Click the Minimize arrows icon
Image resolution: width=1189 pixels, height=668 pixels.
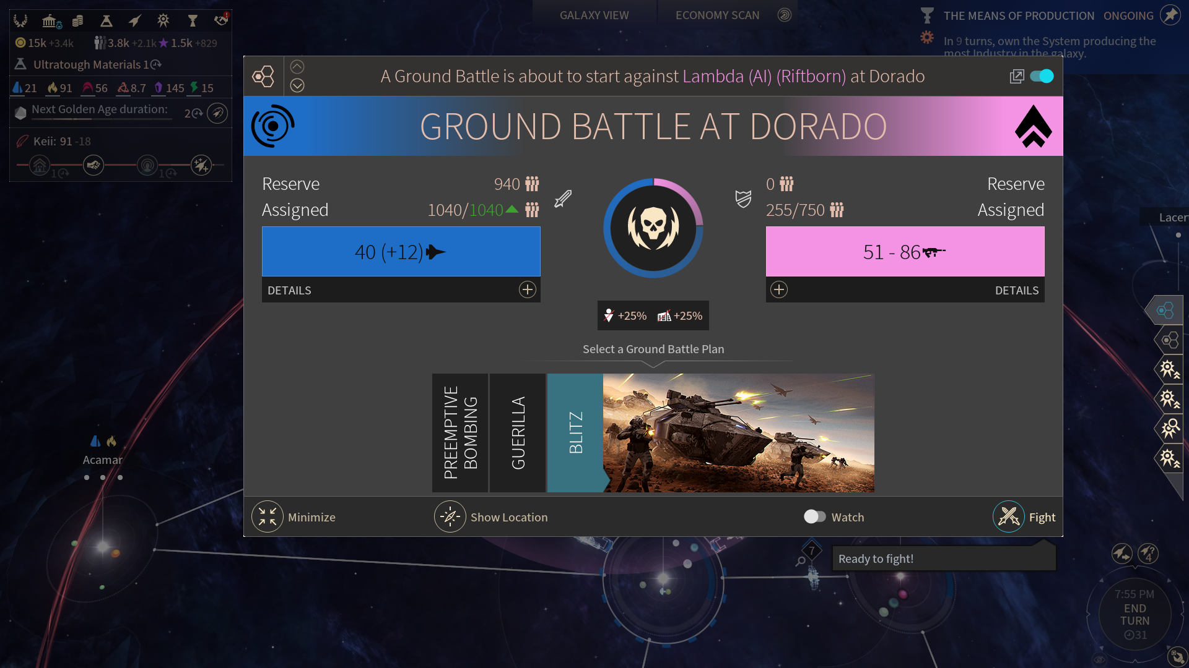tap(267, 516)
